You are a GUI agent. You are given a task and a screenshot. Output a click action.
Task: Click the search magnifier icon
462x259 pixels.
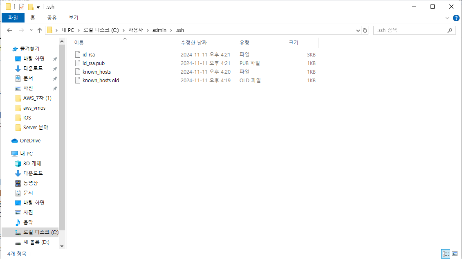tap(450, 30)
